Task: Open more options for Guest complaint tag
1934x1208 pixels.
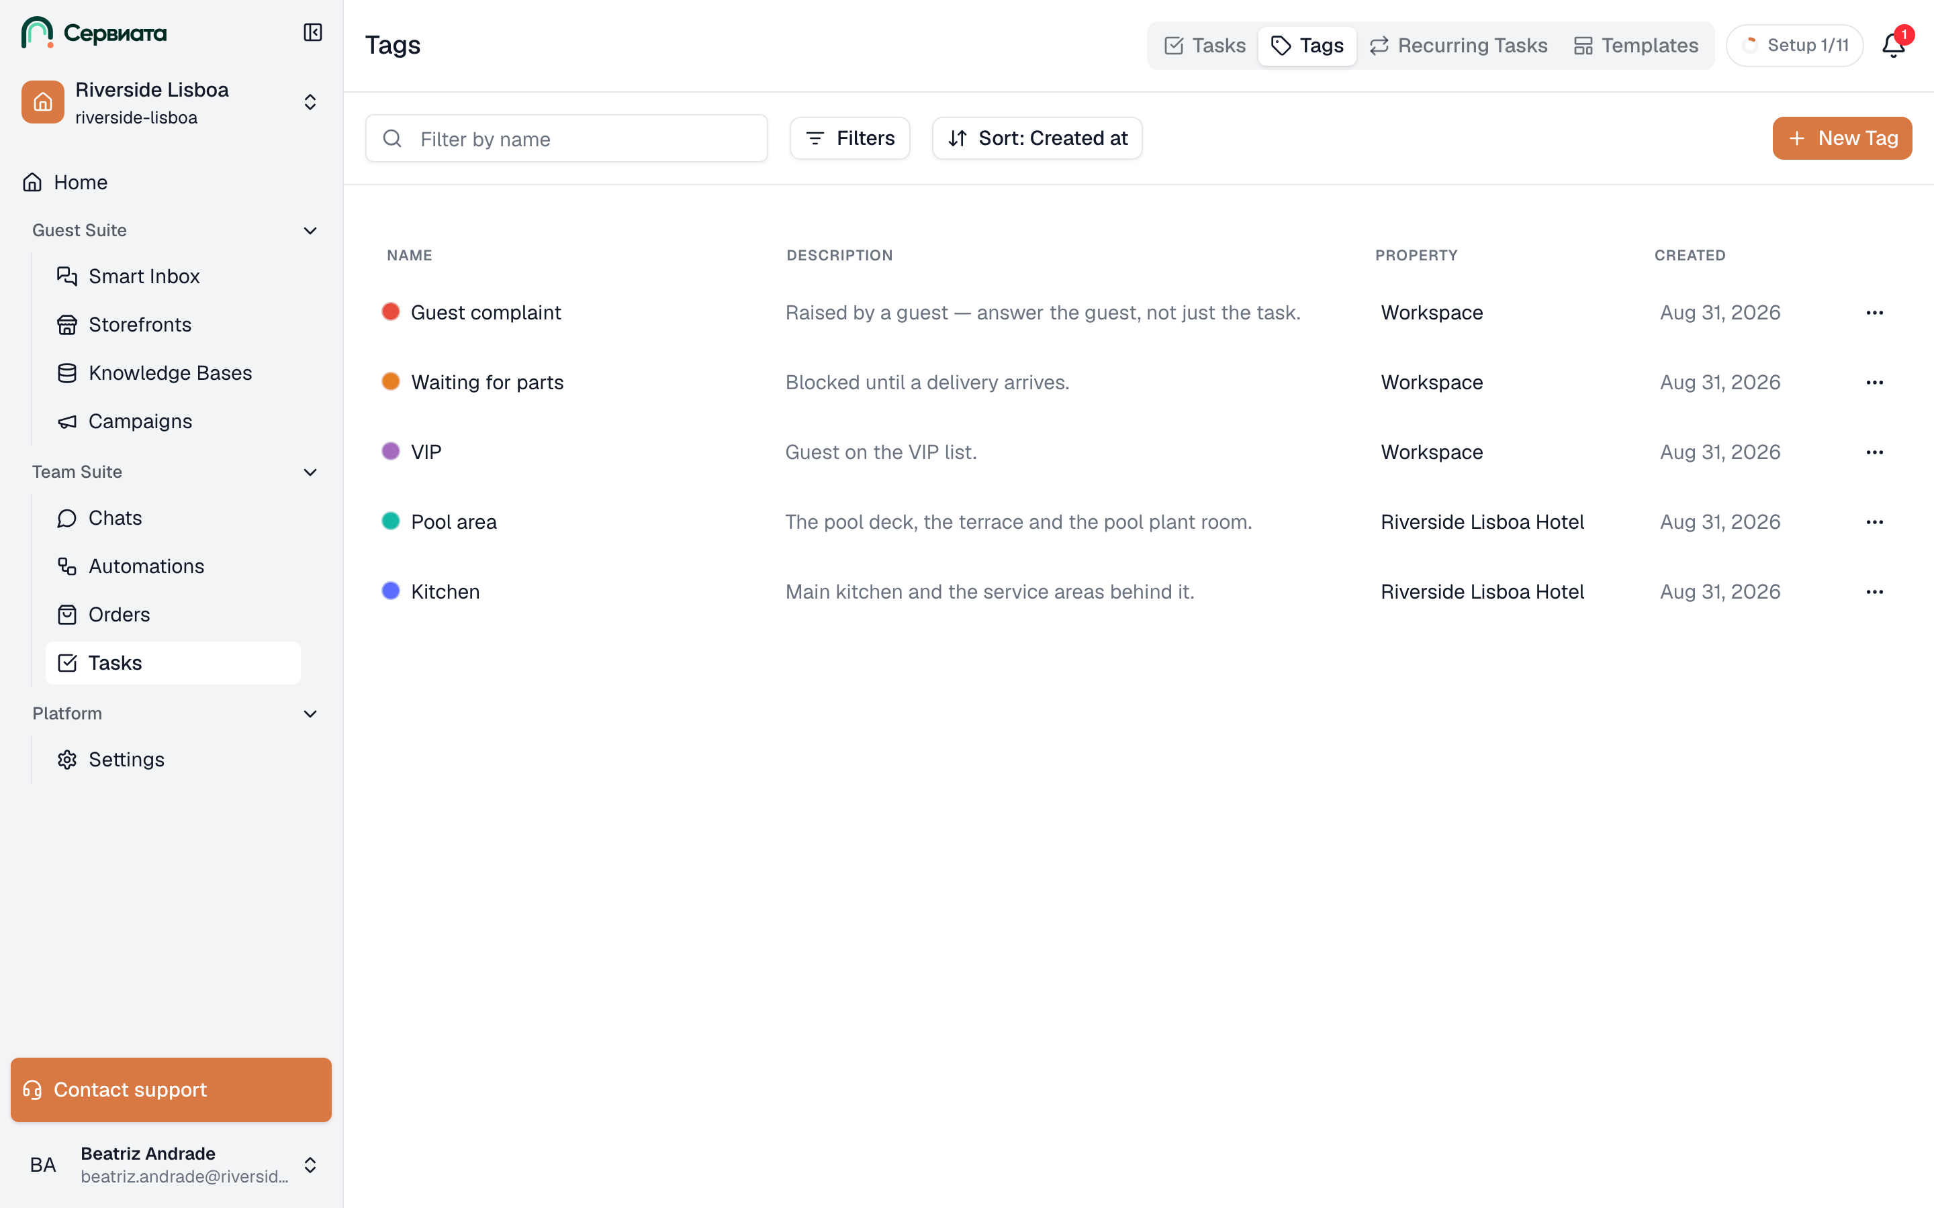Action: [1875, 313]
